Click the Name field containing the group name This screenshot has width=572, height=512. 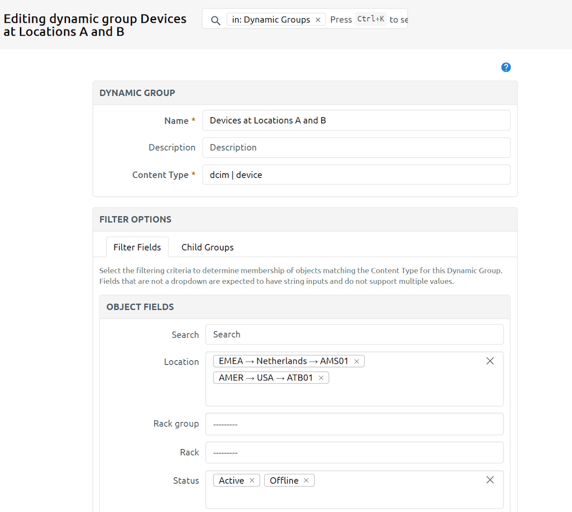click(356, 120)
